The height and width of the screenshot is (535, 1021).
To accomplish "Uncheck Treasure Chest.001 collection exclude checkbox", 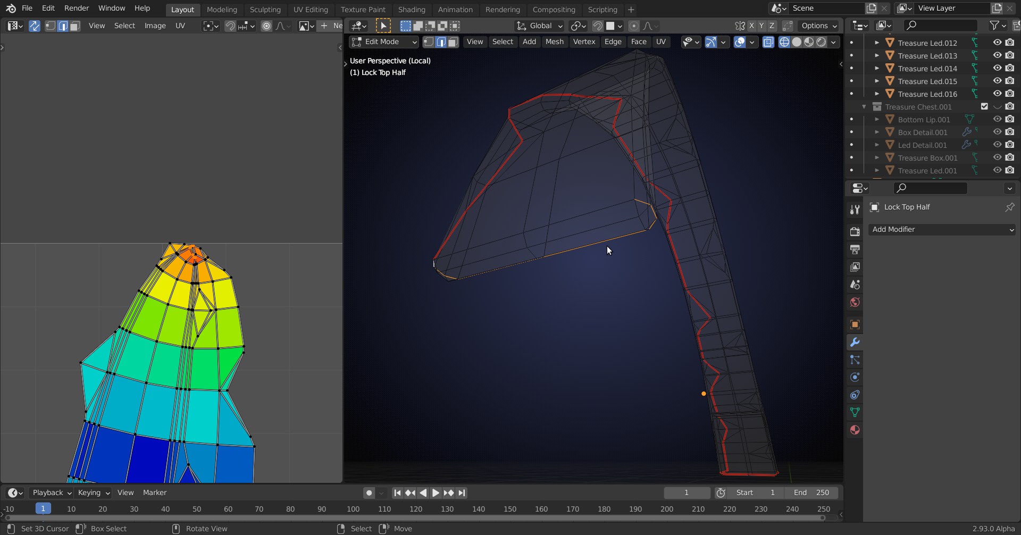I will [x=984, y=107].
